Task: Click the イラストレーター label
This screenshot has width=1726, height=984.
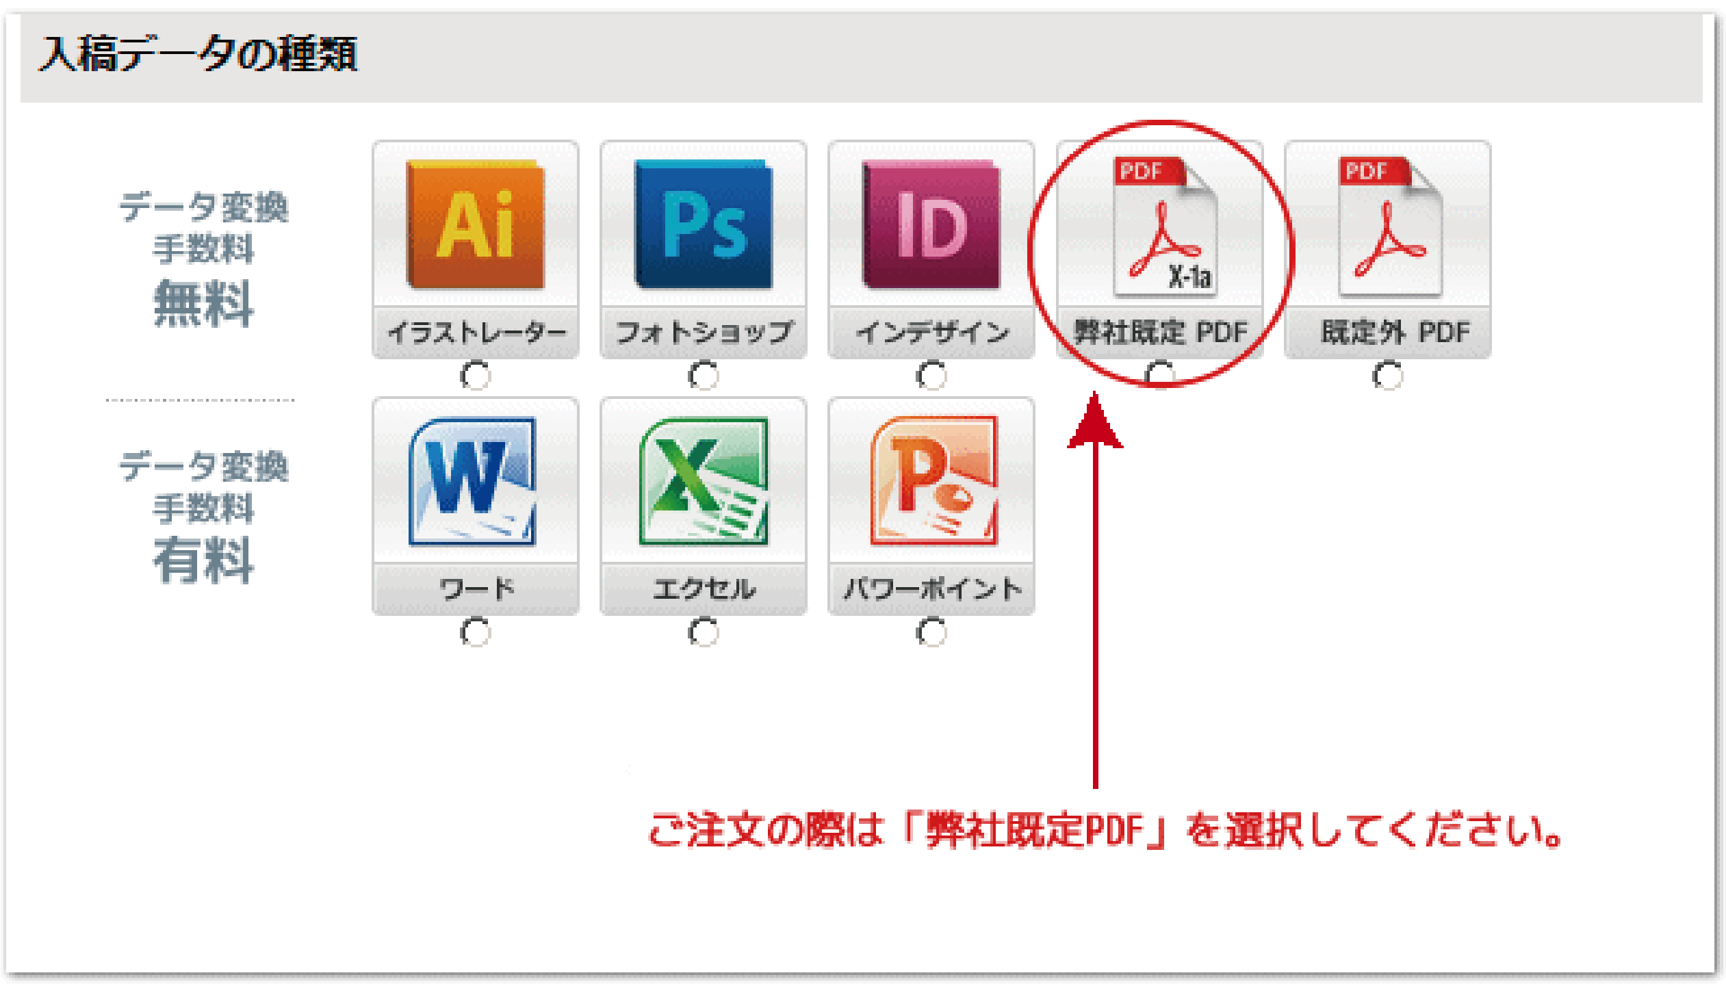Action: click(x=477, y=333)
